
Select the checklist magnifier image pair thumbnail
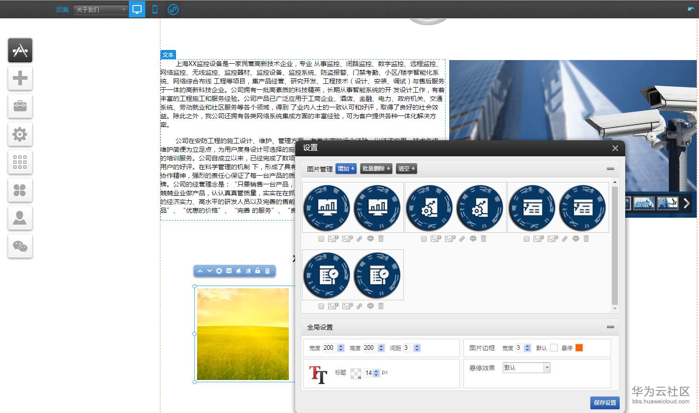tap(353, 275)
